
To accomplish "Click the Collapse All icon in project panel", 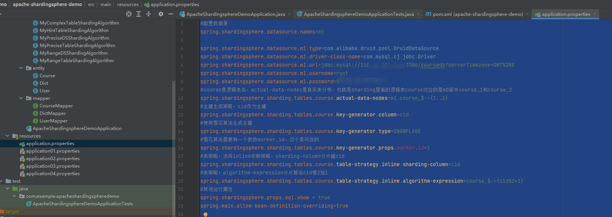I will (x=148, y=14).
